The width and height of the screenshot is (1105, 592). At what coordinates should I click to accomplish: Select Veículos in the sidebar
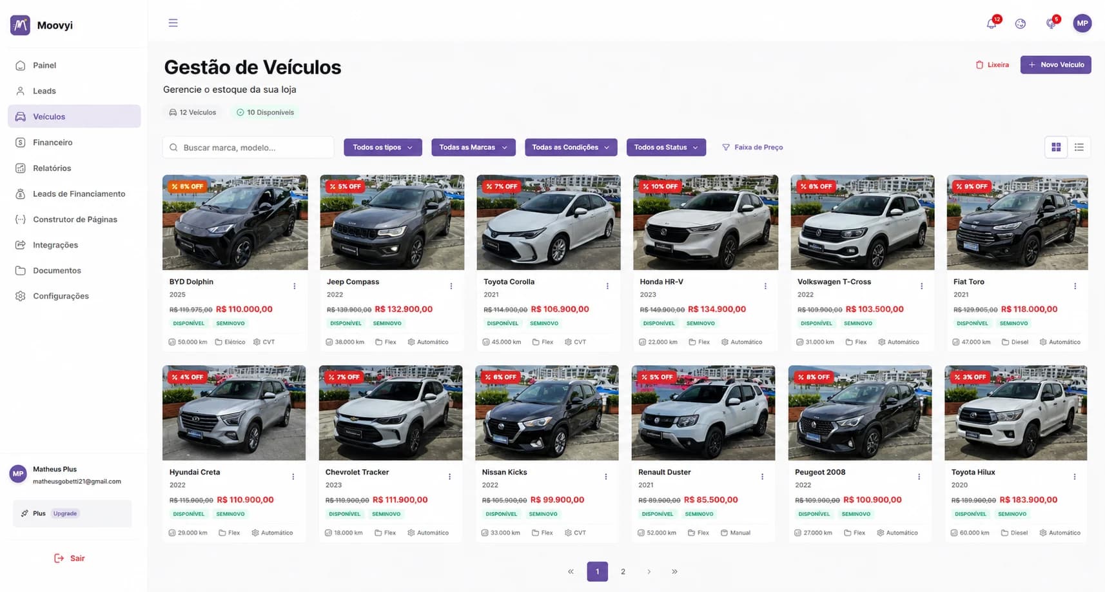pyautogui.click(x=74, y=117)
